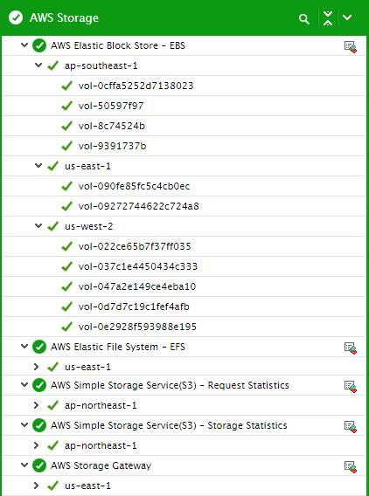This screenshot has height=496, width=369.
Task: Expand us-east-1 under Storage Gateway
Action: point(36,486)
